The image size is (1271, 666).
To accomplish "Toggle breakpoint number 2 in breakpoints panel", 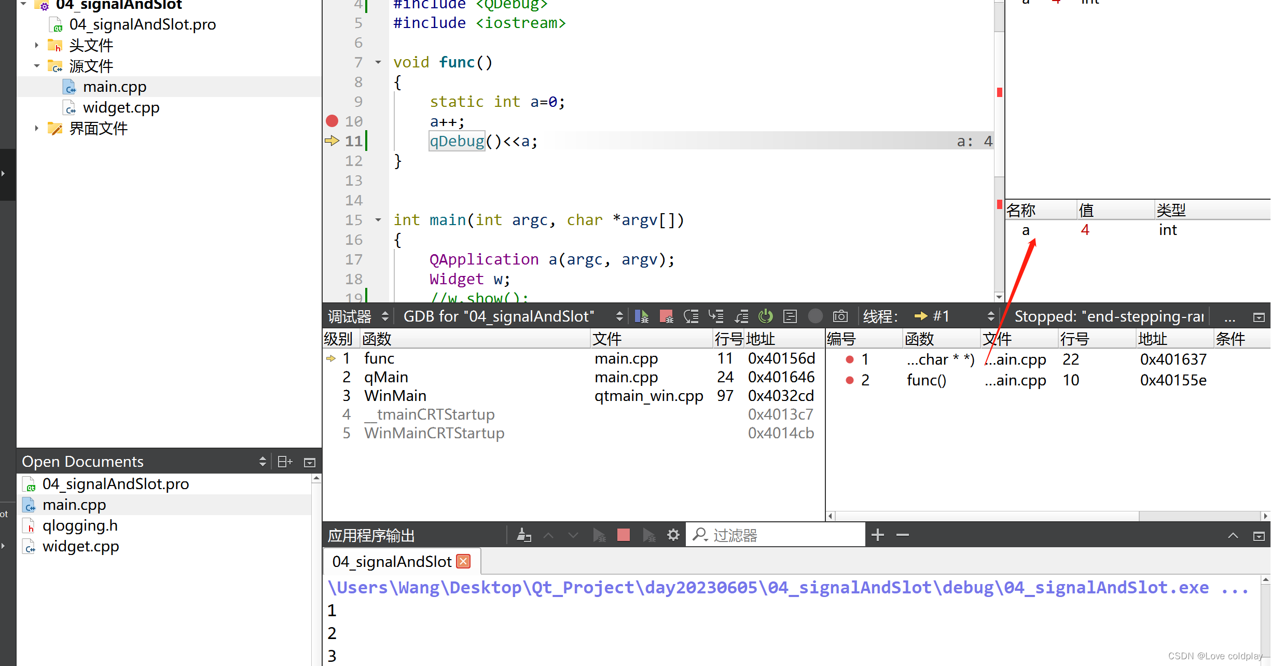I will (851, 379).
